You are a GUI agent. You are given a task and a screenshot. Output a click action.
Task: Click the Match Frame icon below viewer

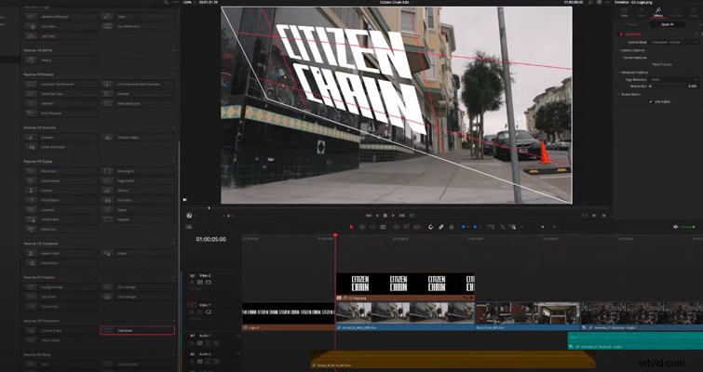(584, 216)
